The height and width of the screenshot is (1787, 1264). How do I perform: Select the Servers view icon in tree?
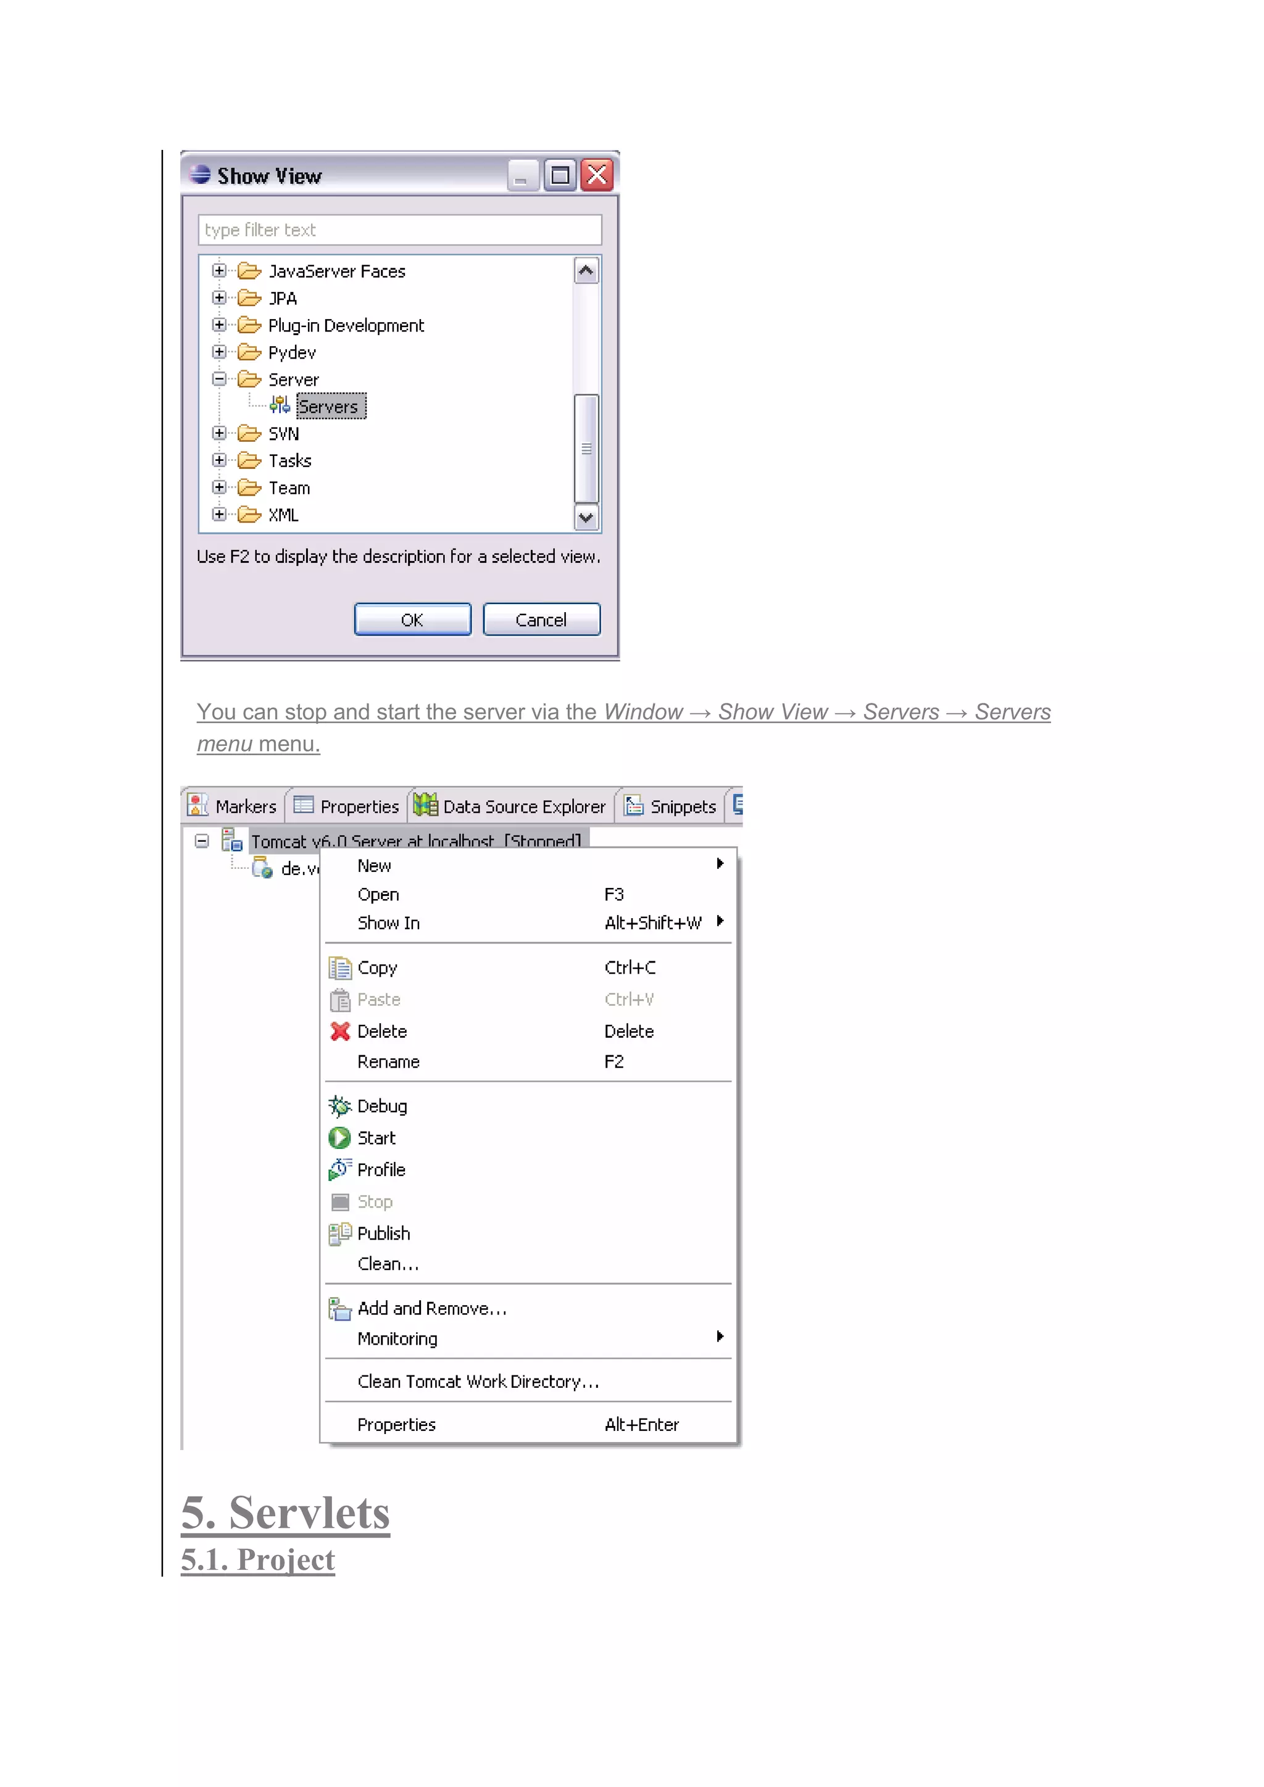point(280,405)
